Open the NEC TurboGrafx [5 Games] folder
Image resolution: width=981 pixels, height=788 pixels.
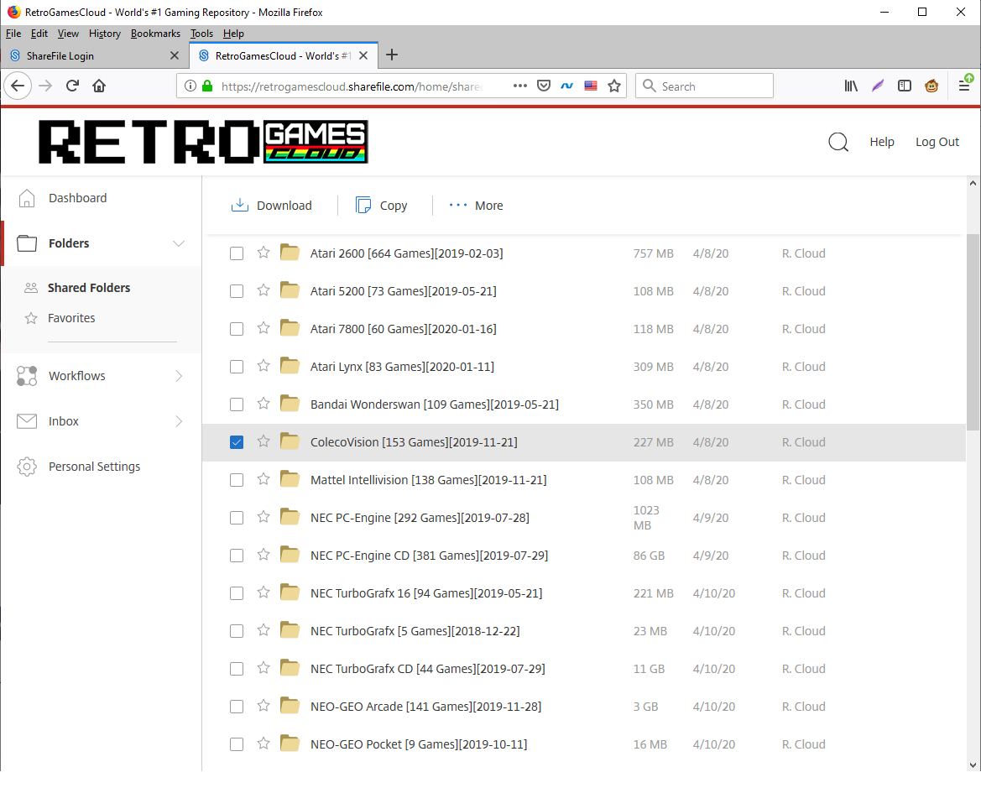(415, 631)
